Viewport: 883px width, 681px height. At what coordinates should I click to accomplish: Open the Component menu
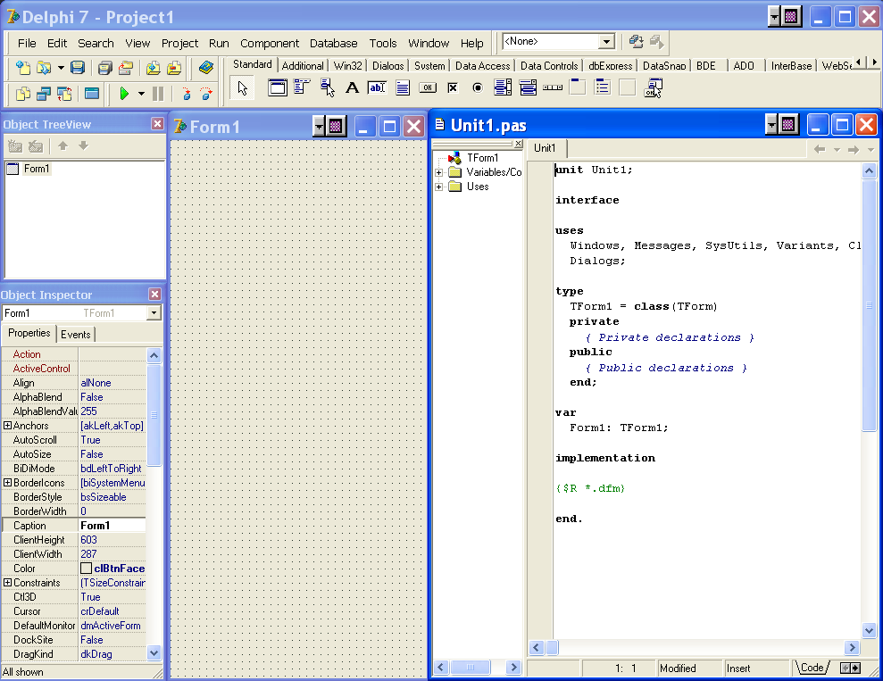tap(269, 43)
